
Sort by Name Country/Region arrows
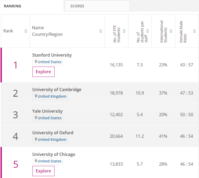click(x=101, y=31)
